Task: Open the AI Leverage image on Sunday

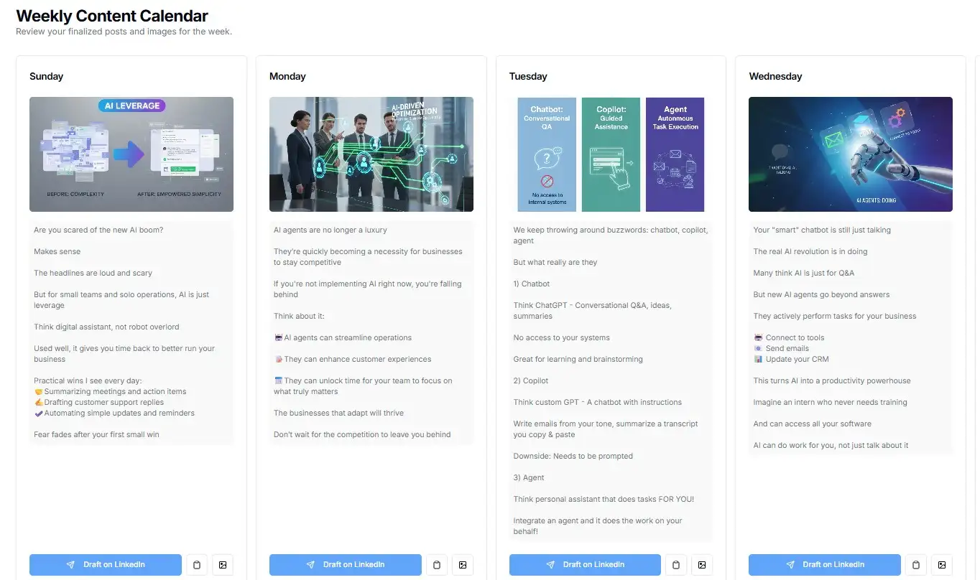Action: [x=131, y=154]
